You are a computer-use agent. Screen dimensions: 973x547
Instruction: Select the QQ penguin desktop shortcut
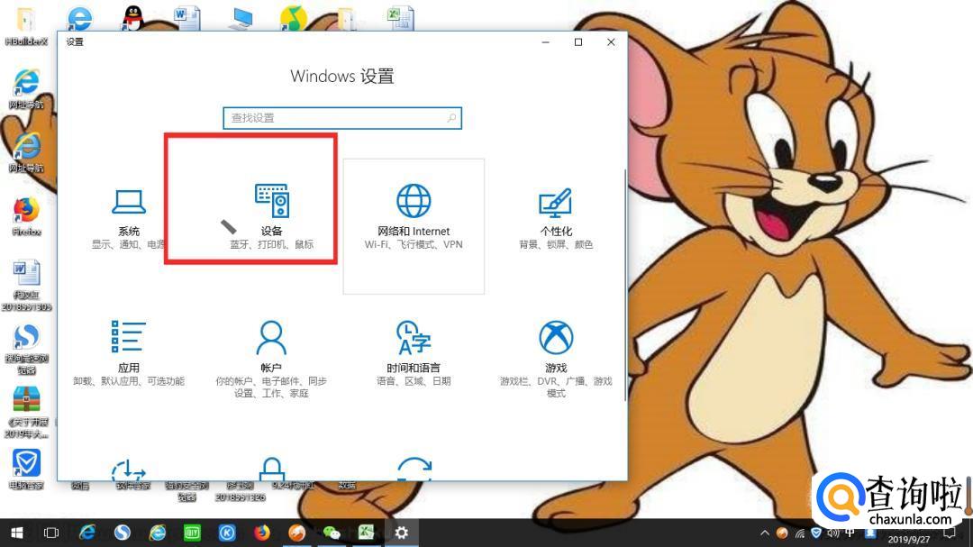[x=133, y=18]
